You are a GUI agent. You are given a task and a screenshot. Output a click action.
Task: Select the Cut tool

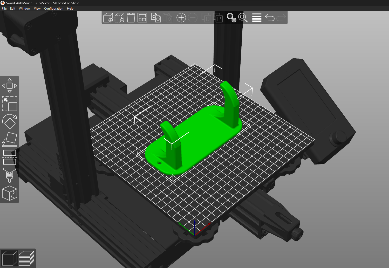(x=10, y=157)
